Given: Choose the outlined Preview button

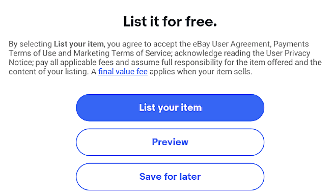Looking at the screenshot, I should point(170,142).
